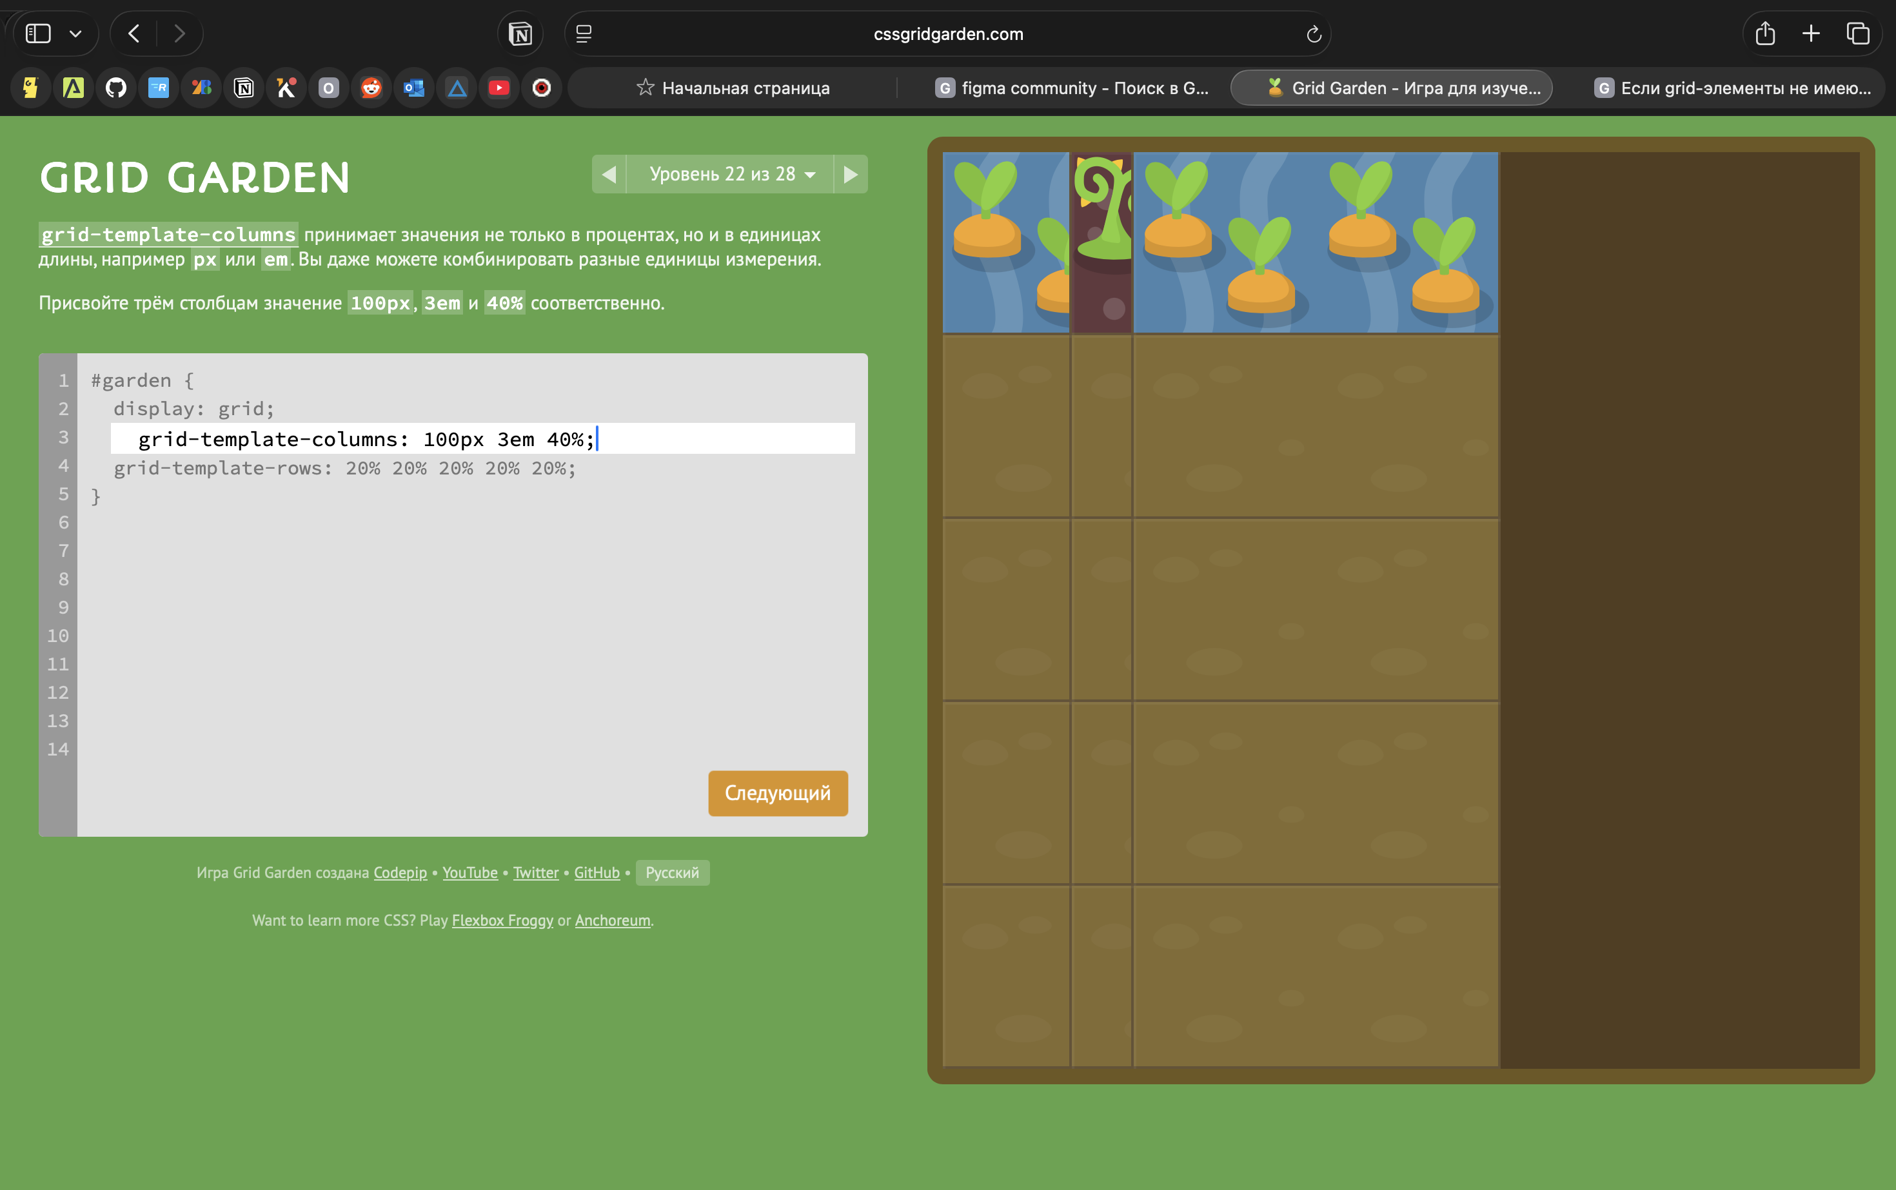This screenshot has height=1190, width=1896.
Task: Toggle the Safari sidebar
Action: point(39,34)
